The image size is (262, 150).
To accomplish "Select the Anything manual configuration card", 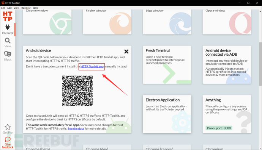I will 227,114.
